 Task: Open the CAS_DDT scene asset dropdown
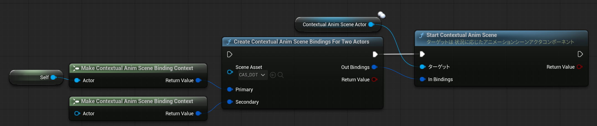253,75
